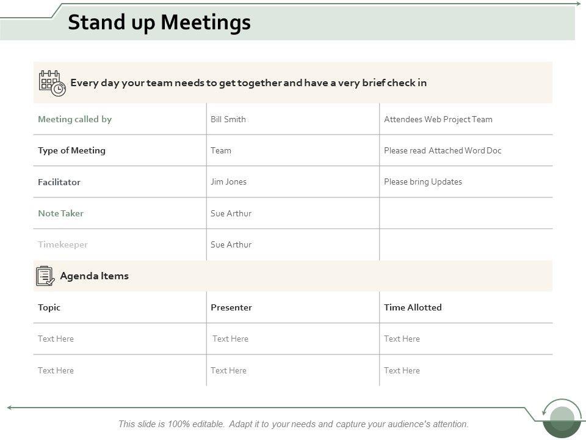
Task: Click the Agenda Items section heading
Action: 94,276
